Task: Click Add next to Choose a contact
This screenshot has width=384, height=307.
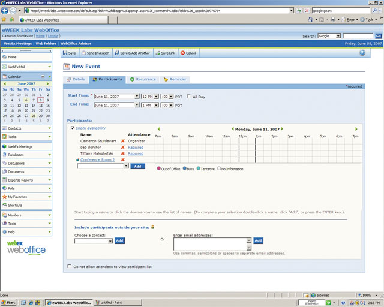Action: coord(119,240)
